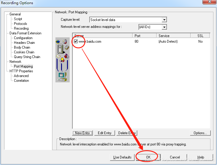
Task: Select Network tree node
Action: 15,62
